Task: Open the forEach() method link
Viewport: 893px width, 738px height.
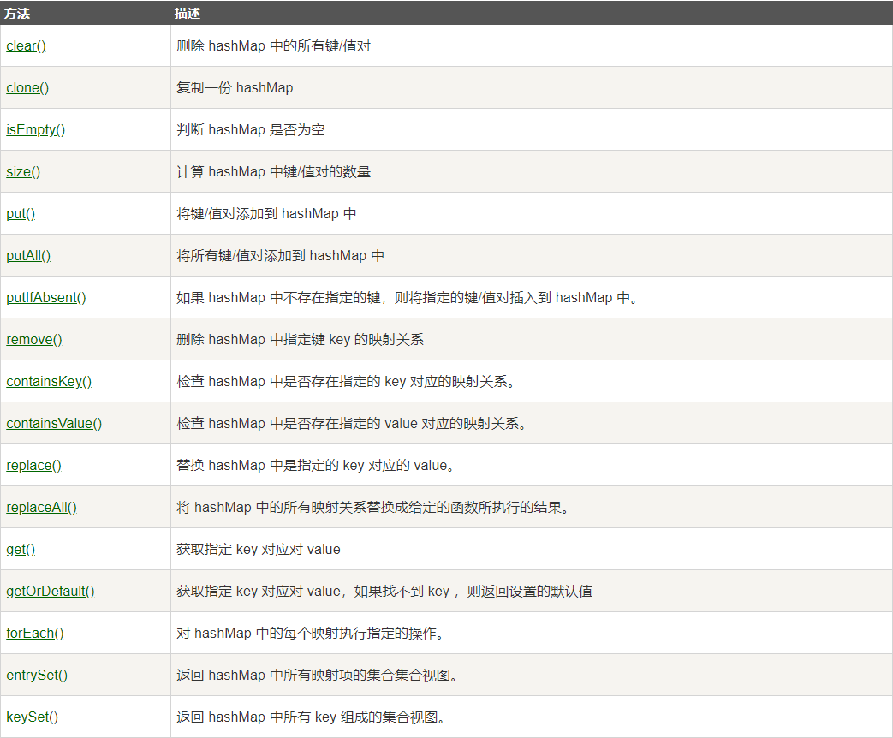Action: [x=35, y=634]
